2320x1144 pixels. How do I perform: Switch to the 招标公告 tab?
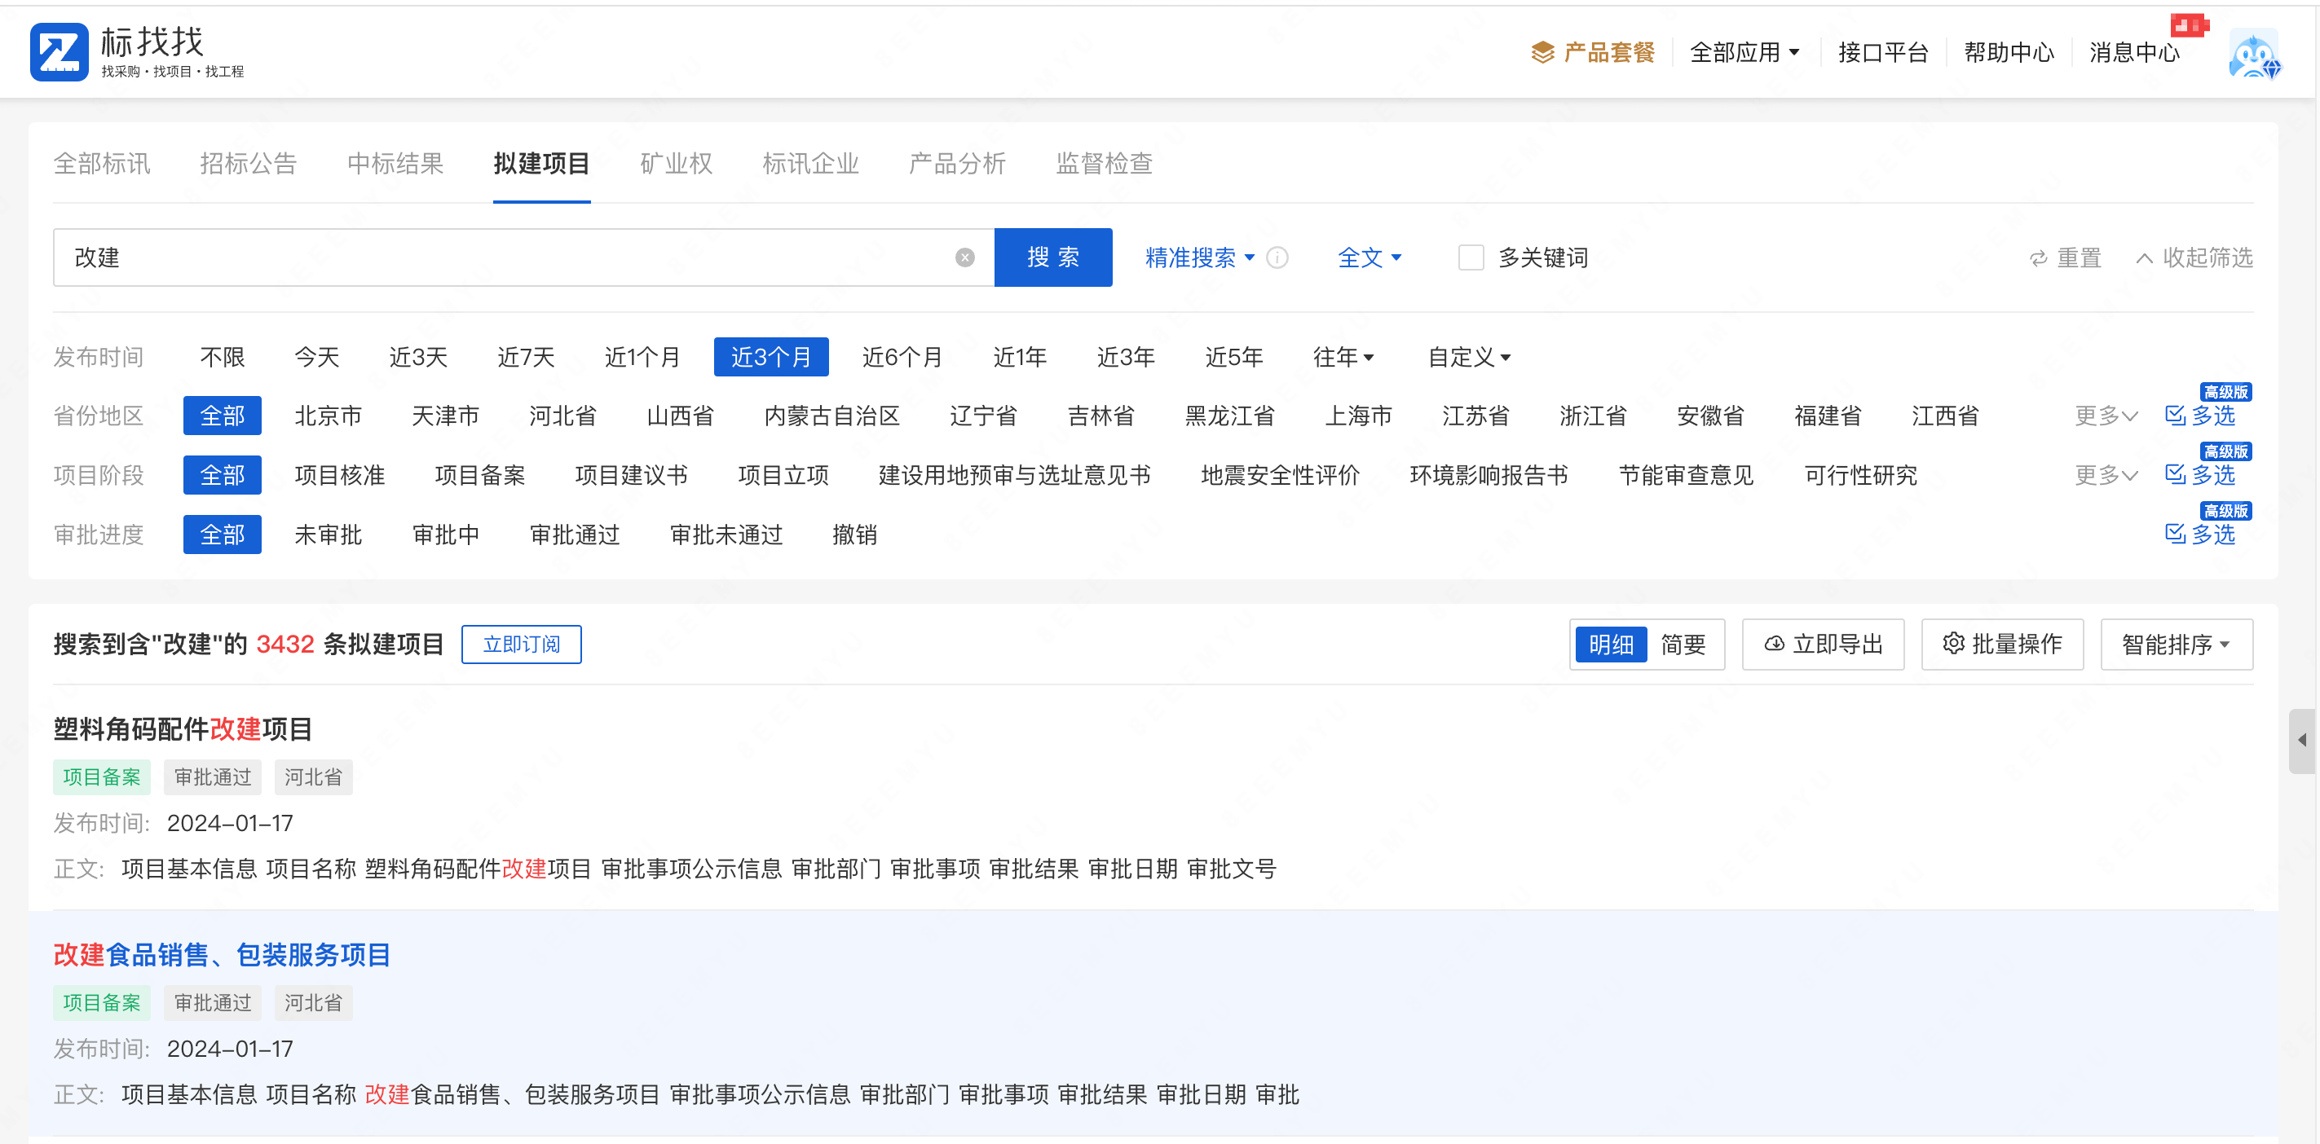click(x=248, y=163)
